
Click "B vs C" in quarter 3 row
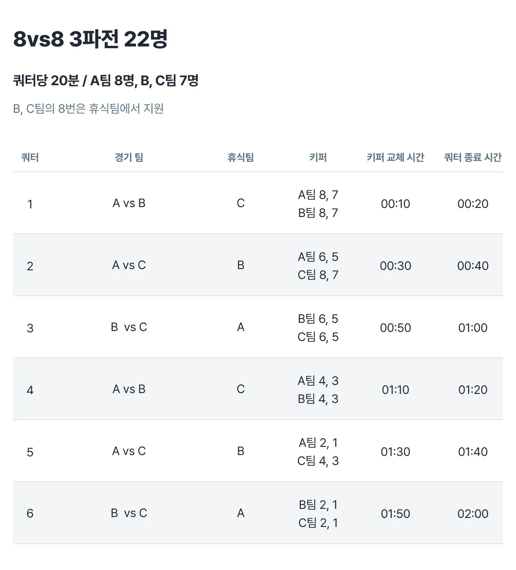[129, 327]
